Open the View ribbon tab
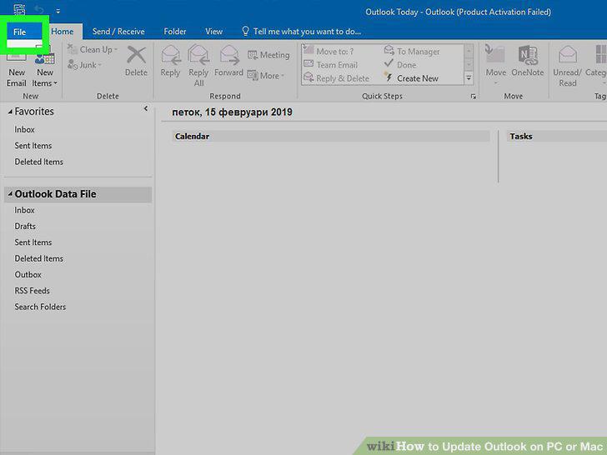Screen dimensions: 607x455 click(213, 32)
